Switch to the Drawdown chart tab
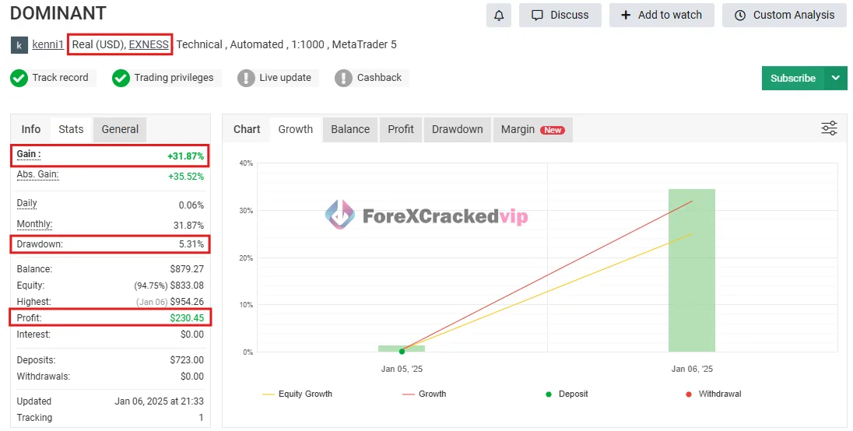Image resolution: width=853 pixels, height=431 pixels. [x=458, y=129]
